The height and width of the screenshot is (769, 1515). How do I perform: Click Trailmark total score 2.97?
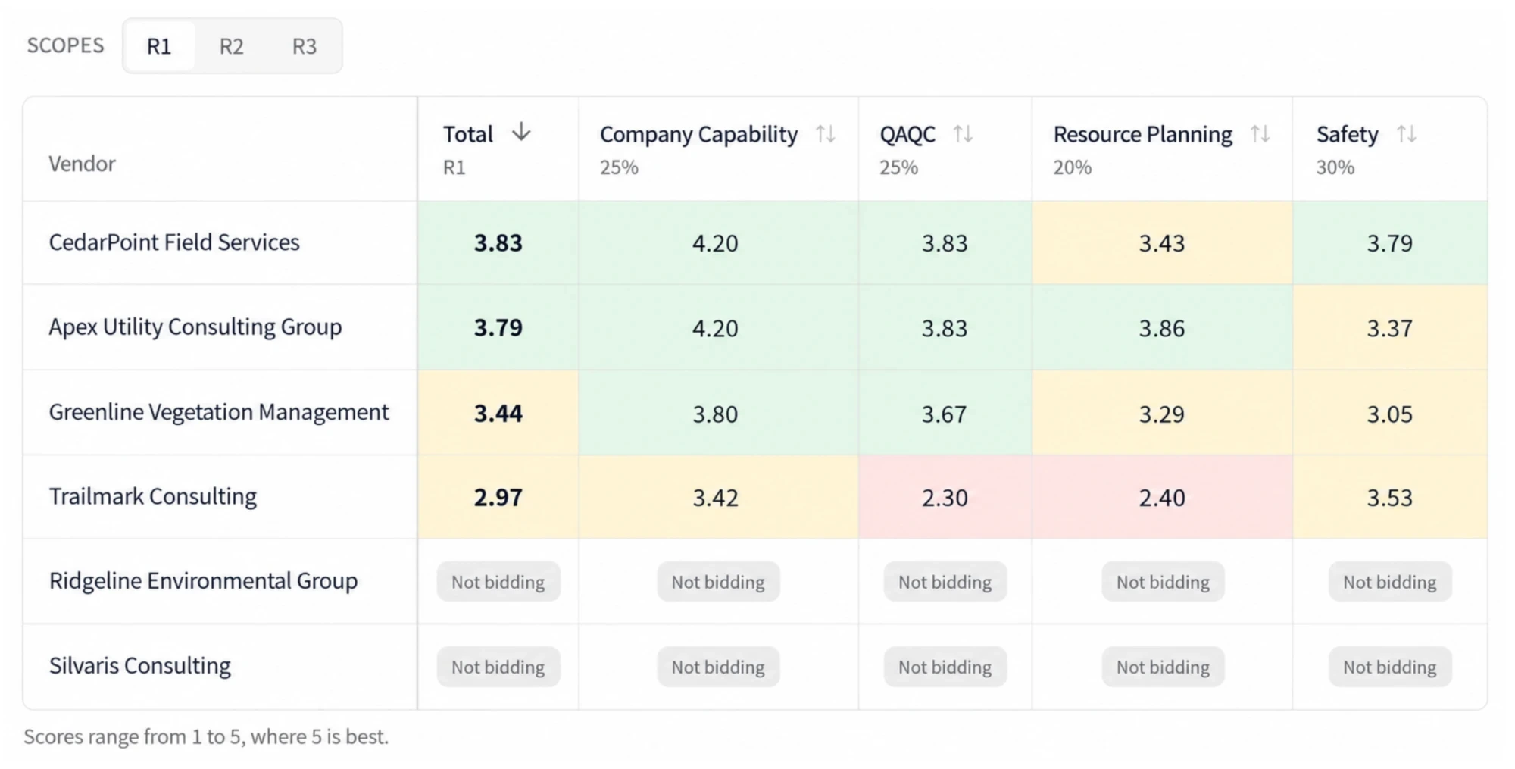(x=498, y=497)
